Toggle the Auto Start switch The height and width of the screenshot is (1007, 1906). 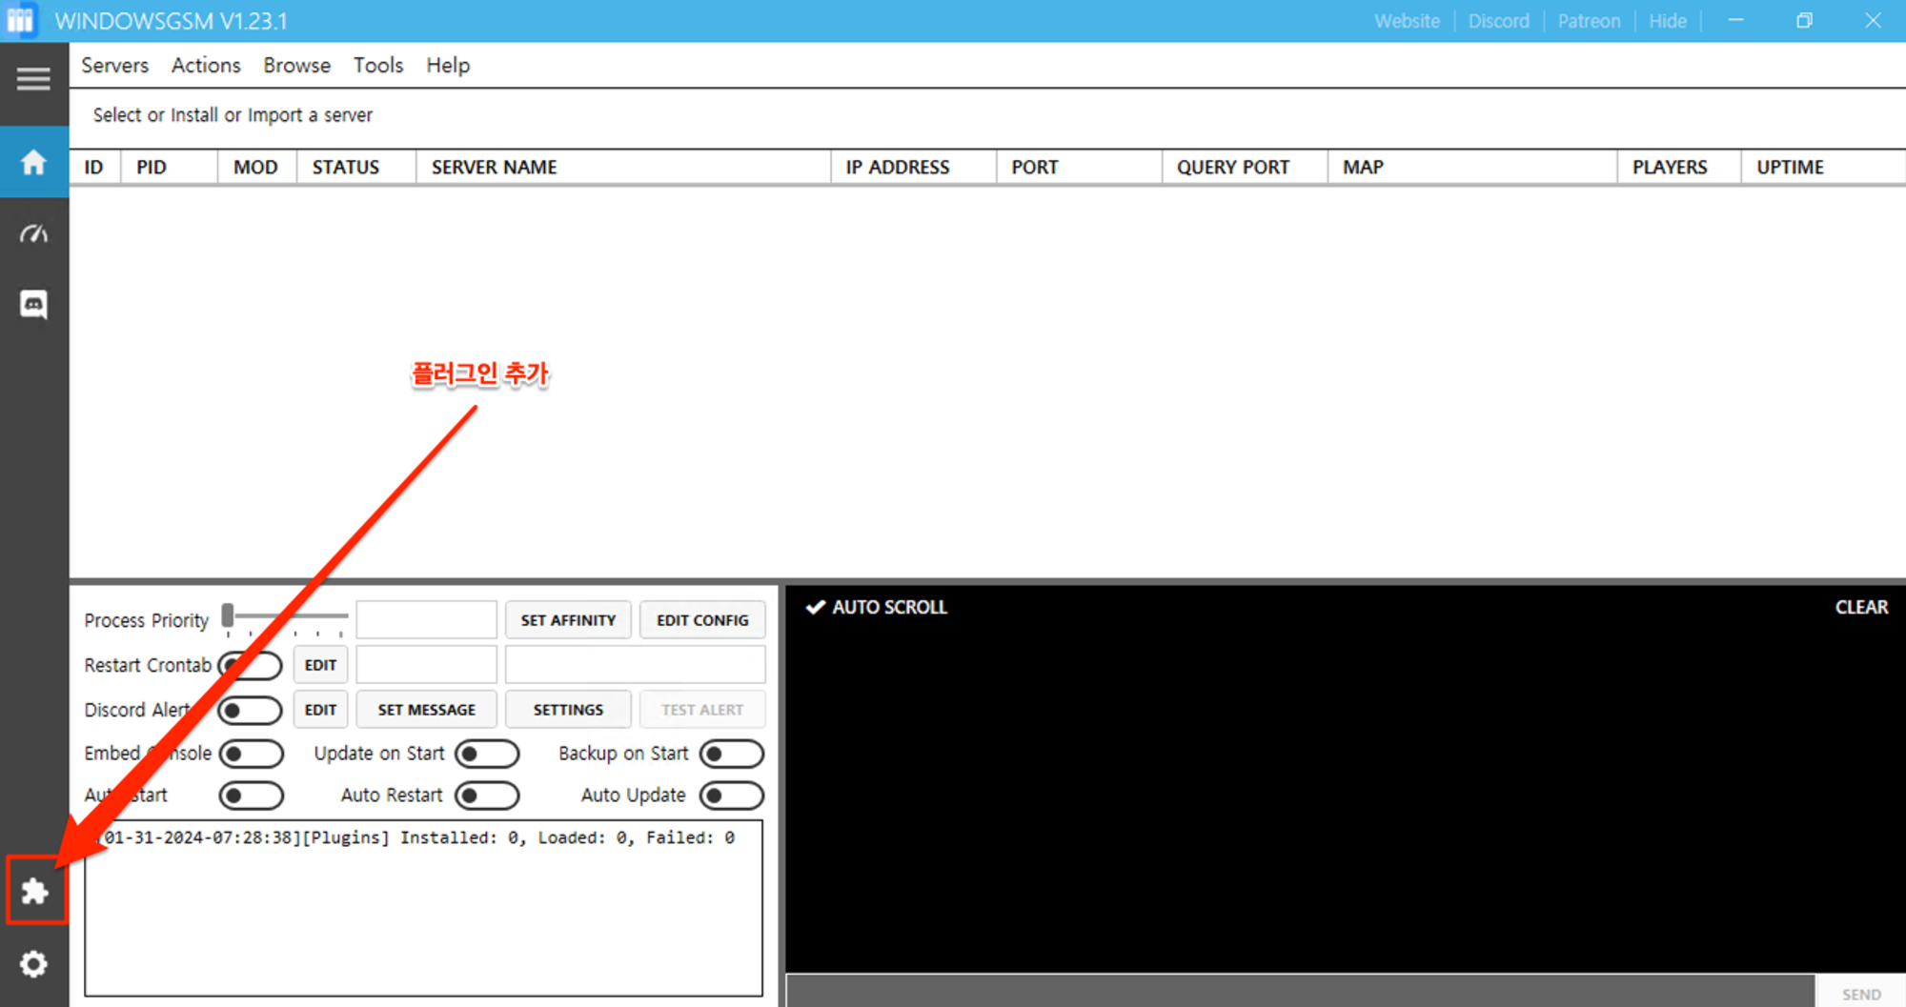pos(251,796)
